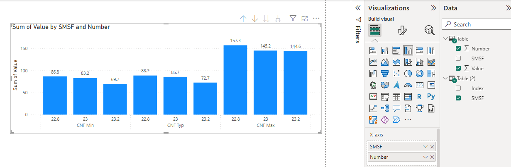This screenshot has height=167, width=511.
Task: Select the gauge visual
Action: 408,85
